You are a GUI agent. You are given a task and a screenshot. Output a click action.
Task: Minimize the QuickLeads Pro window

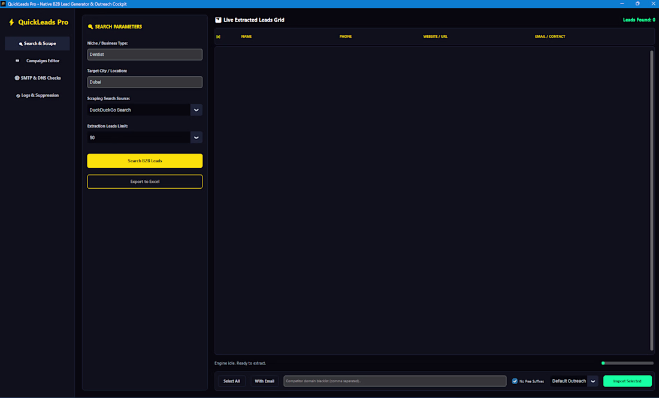[622, 4]
